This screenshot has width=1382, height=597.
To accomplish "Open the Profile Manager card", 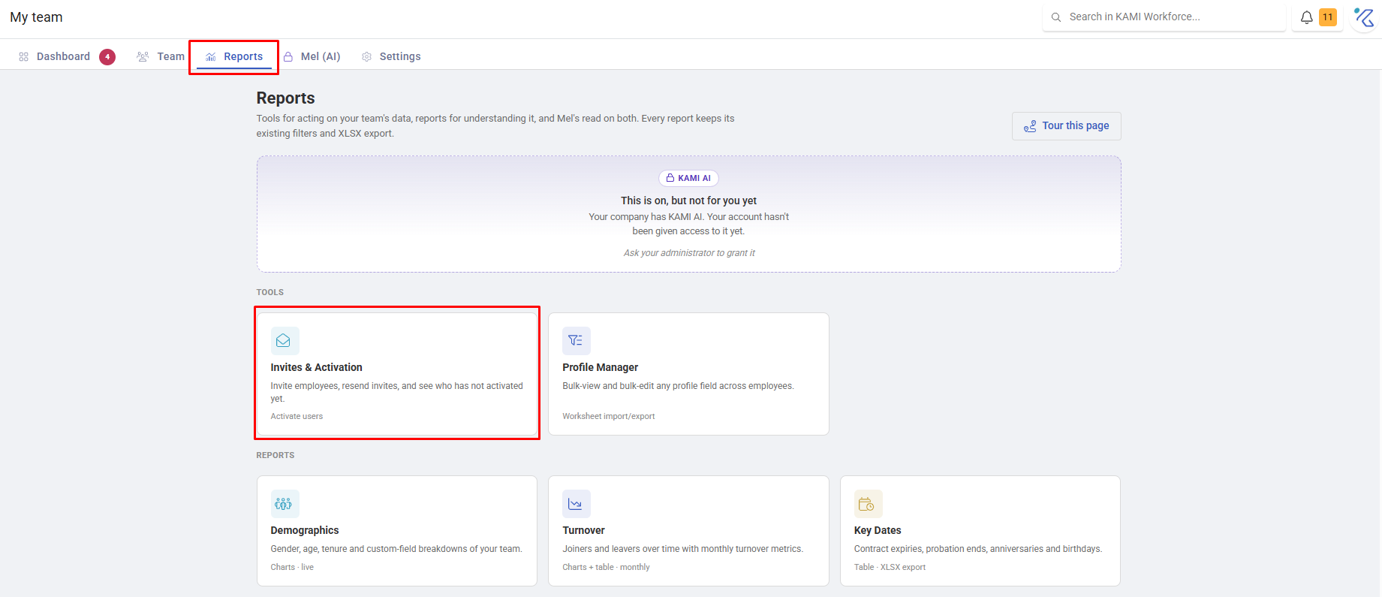I will pyautogui.click(x=688, y=374).
